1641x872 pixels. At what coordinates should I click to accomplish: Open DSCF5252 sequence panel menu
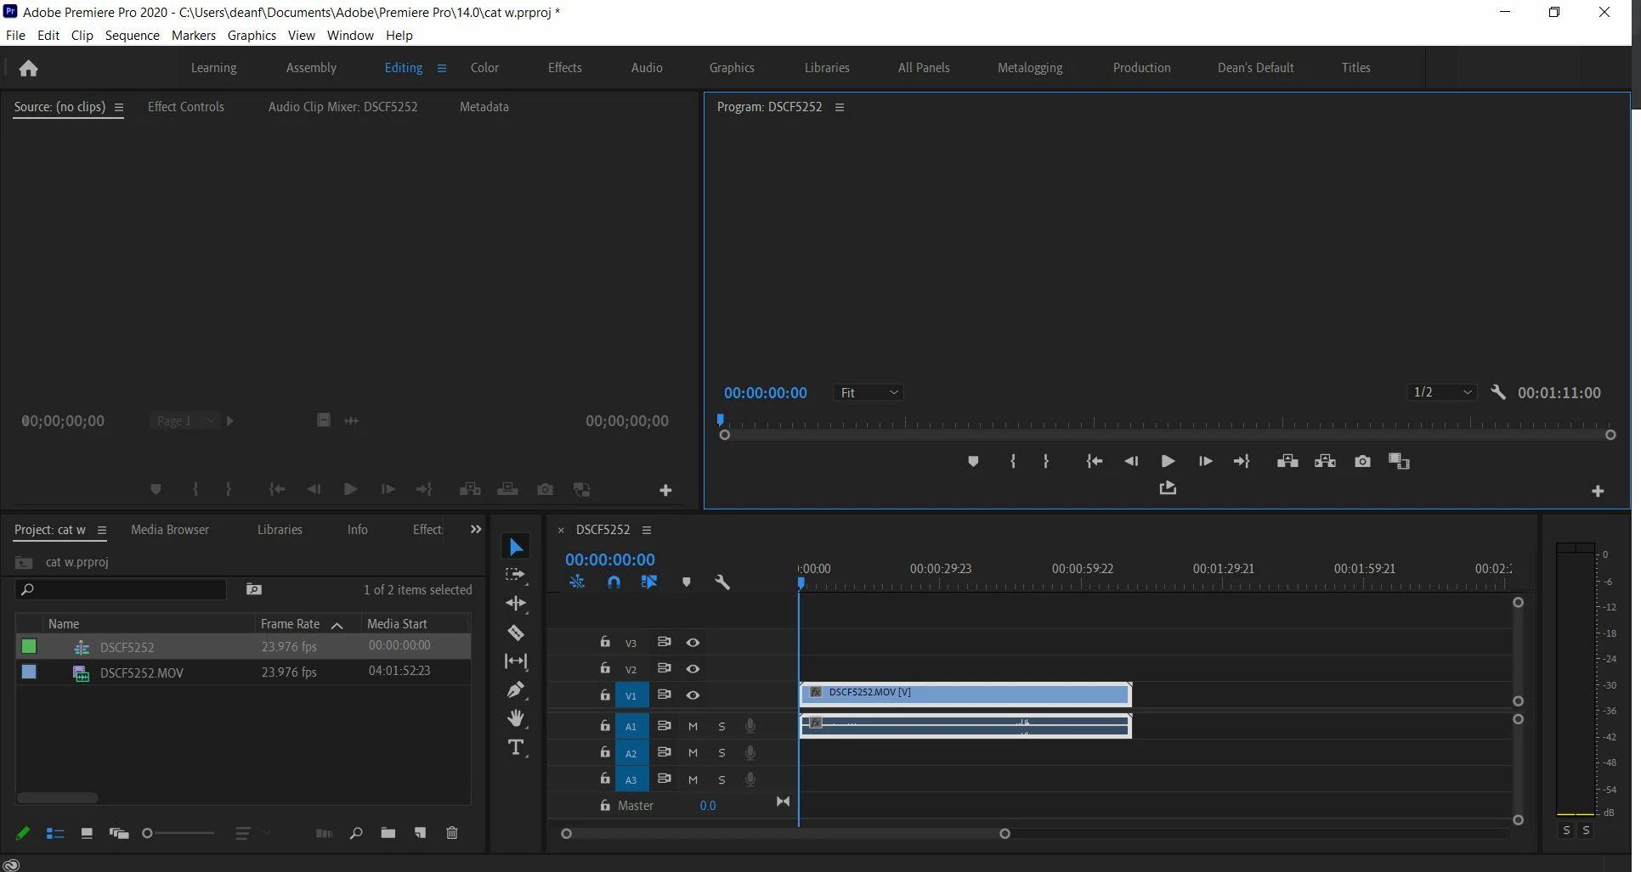(x=647, y=530)
